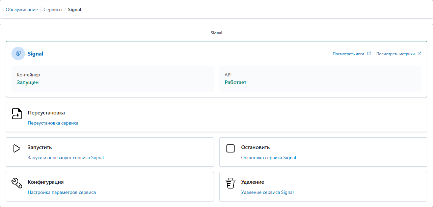Click Signal in the breadcrumb
Viewport: 433px width, 207px height.
pyautogui.click(x=75, y=9)
